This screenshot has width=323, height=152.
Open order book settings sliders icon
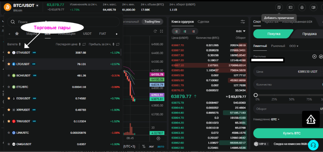(x=243, y=22)
